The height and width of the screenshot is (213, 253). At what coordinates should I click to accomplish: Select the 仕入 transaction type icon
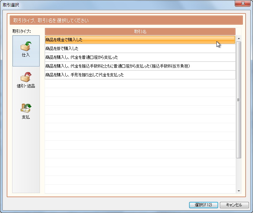(26, 51)
